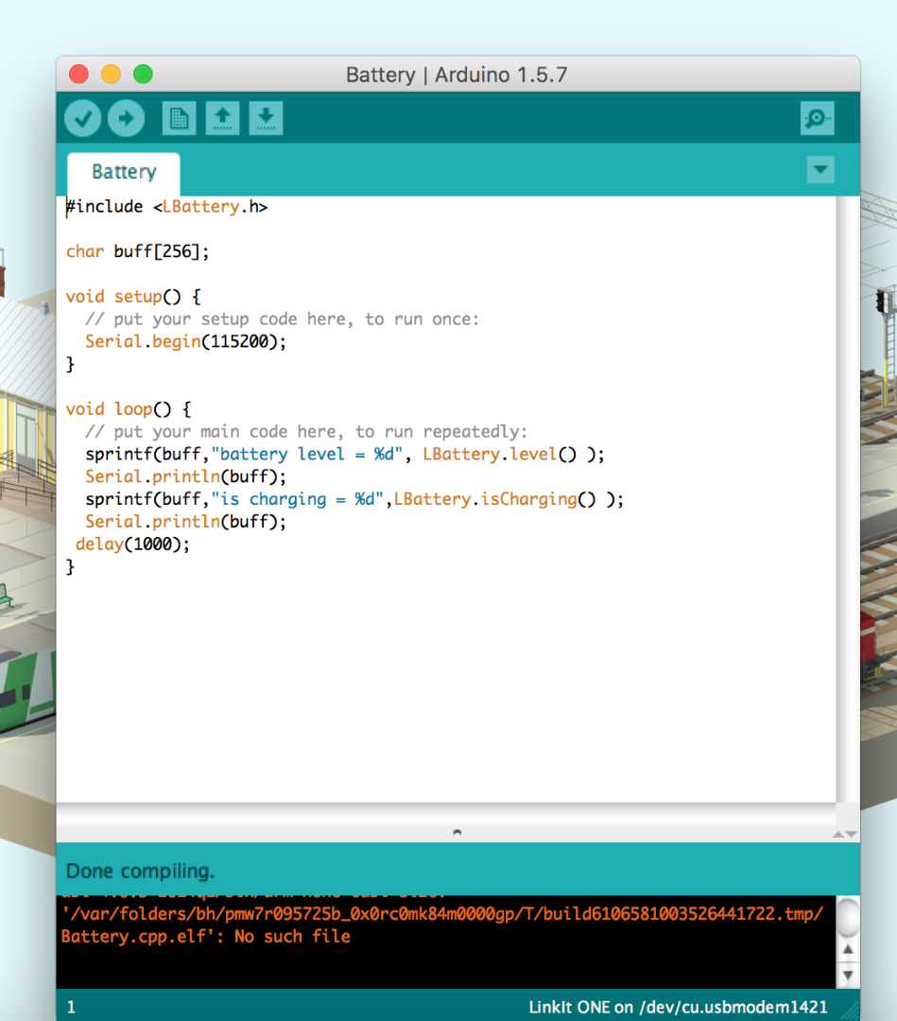This screenshot has height=1021, width=897.
Task: Click the red close window button
Action: 78,75
